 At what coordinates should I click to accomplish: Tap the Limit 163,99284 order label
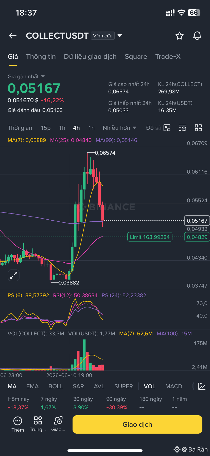(x=150, y=237)
